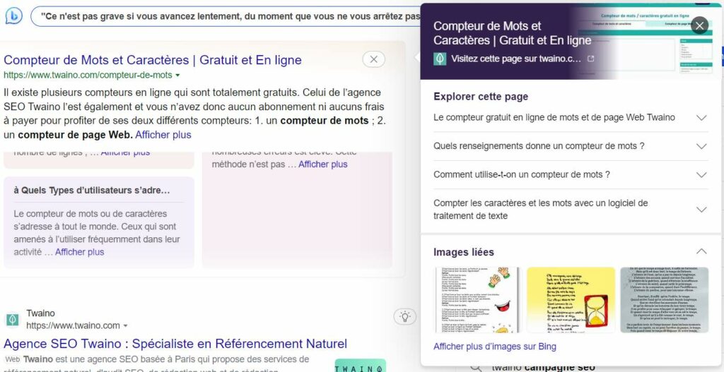
Task: Select the 'à Quels Types d'utilisateurs s'adre…' card heading
Action: (92, 190)
